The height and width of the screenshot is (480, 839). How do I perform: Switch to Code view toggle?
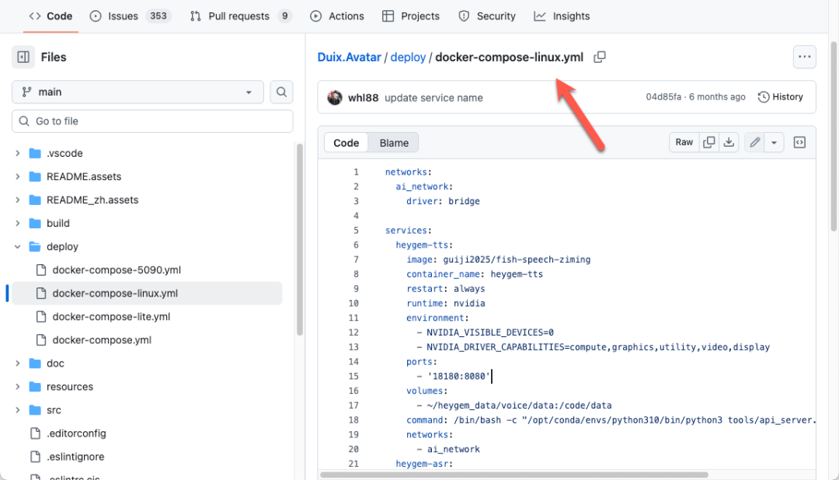[346, 143]
